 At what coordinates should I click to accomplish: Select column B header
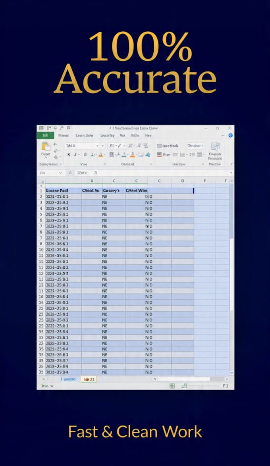tap(92, 181)
